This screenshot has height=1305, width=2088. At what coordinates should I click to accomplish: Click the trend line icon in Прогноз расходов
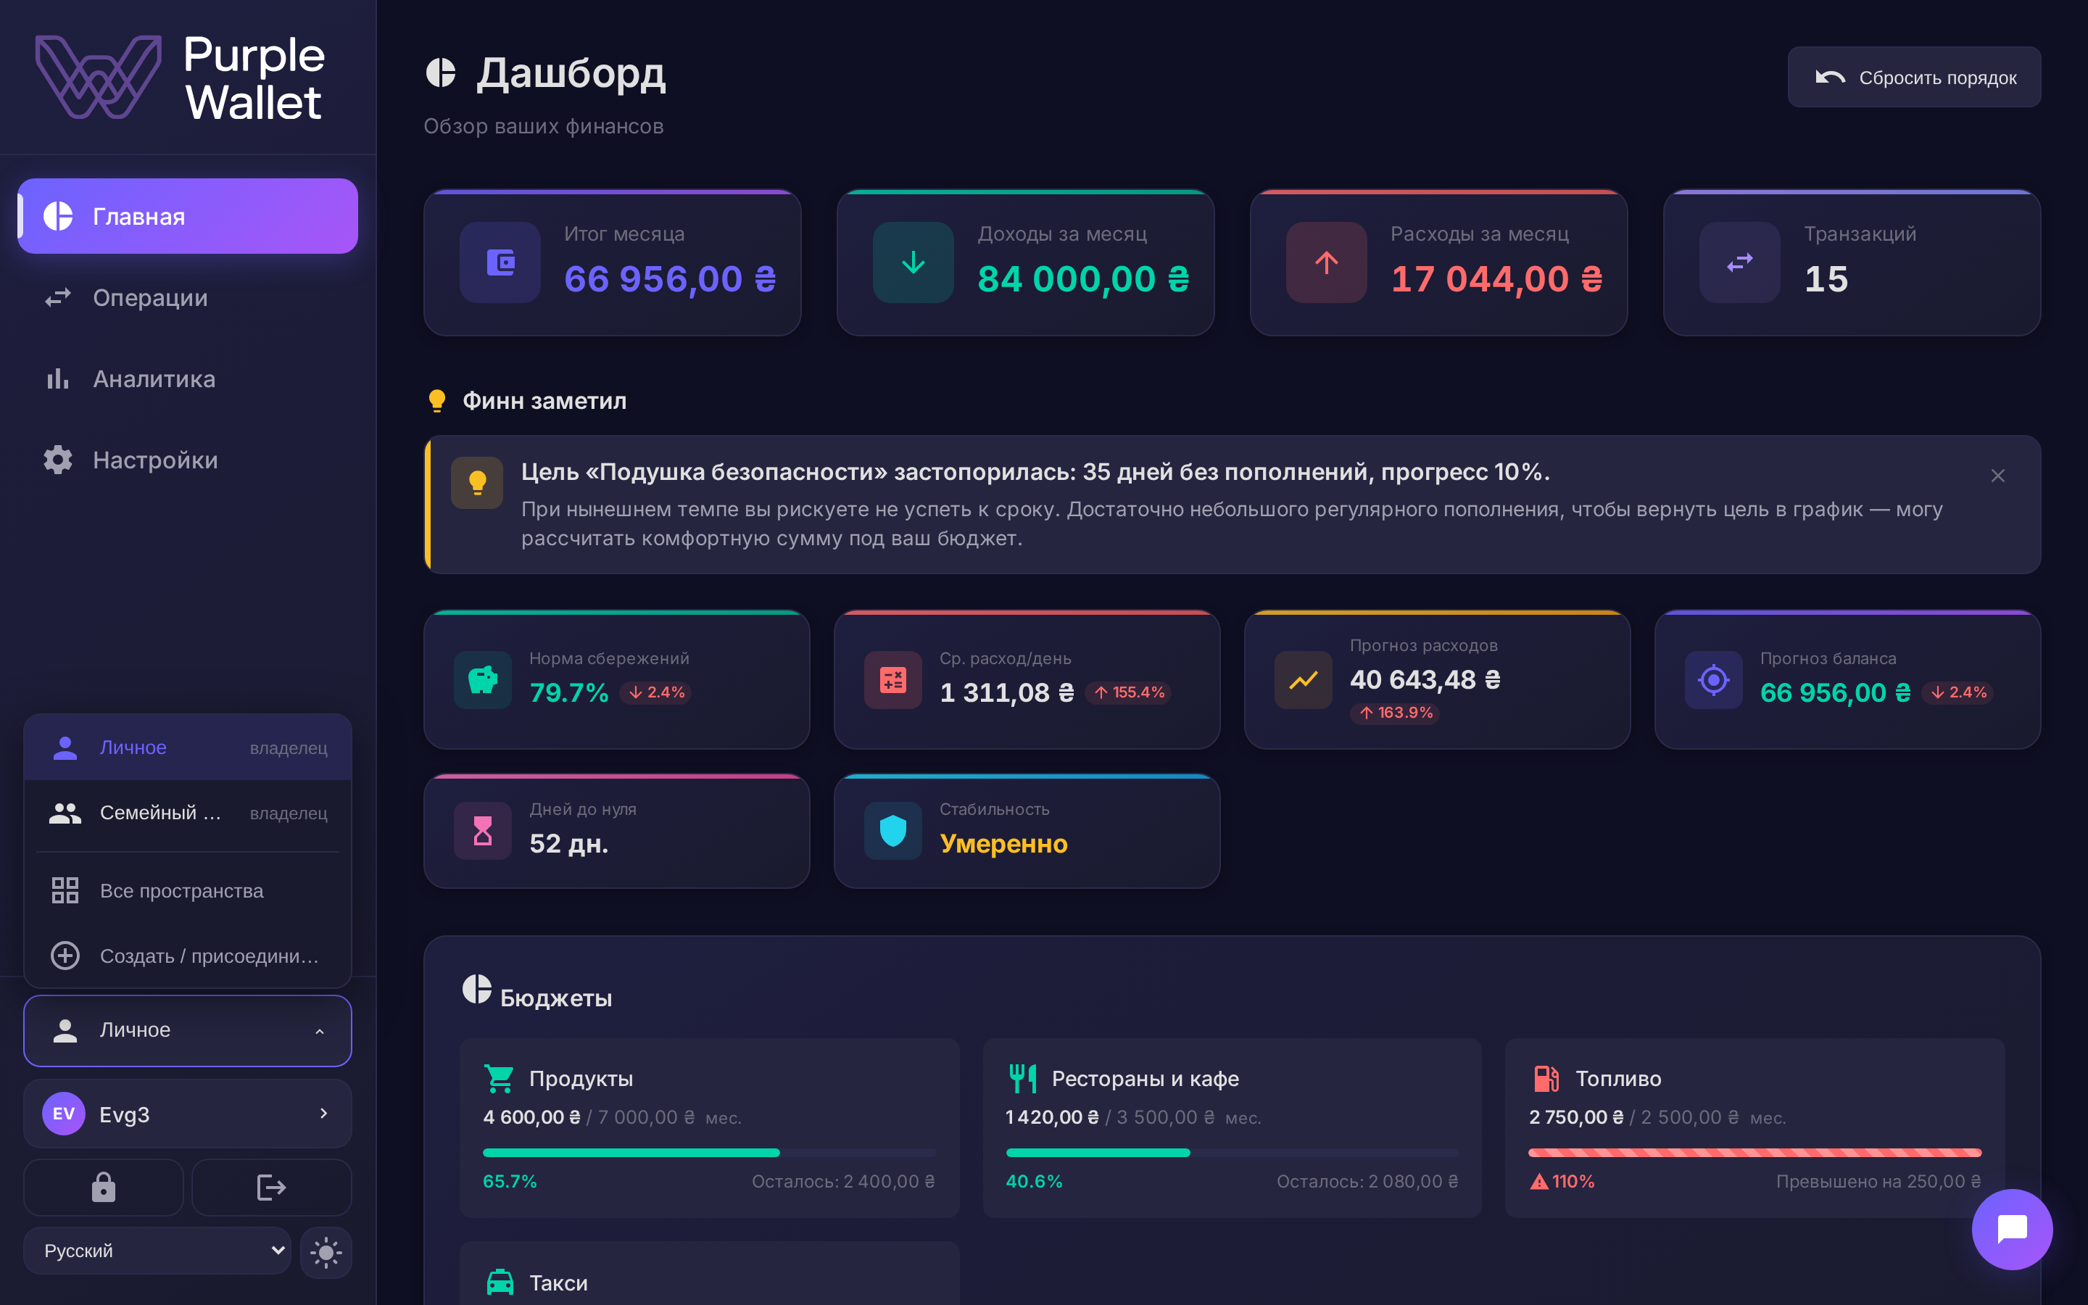coord(1303,680)
